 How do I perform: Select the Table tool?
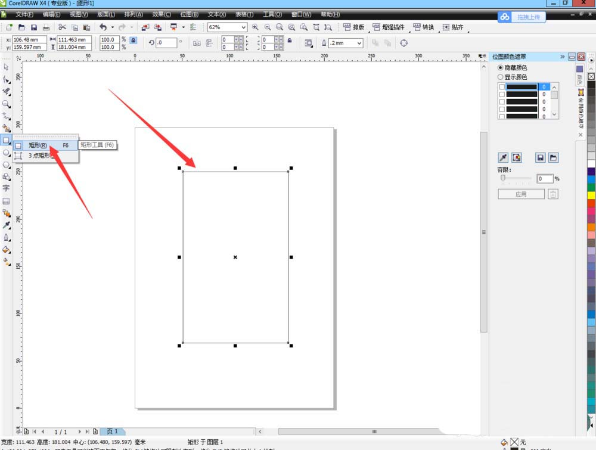pyautogui.click(x=7, y=201)
